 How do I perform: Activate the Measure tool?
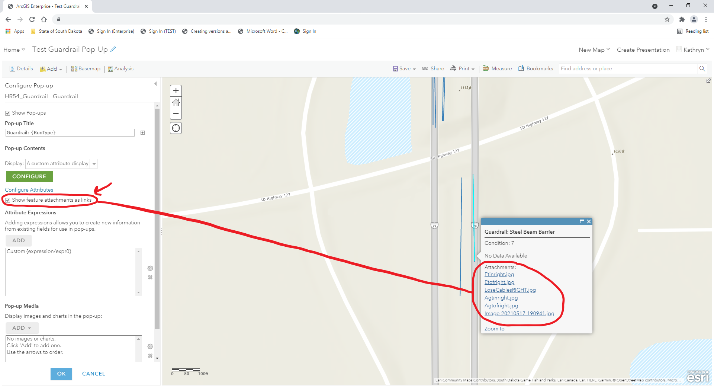(497, 69)
